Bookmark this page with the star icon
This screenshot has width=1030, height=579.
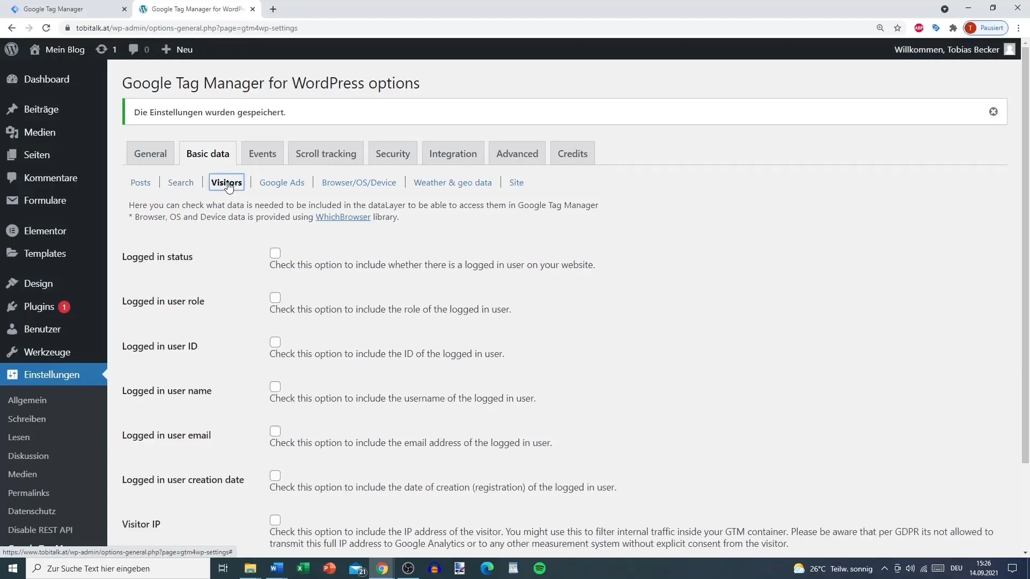pos(897,28)
